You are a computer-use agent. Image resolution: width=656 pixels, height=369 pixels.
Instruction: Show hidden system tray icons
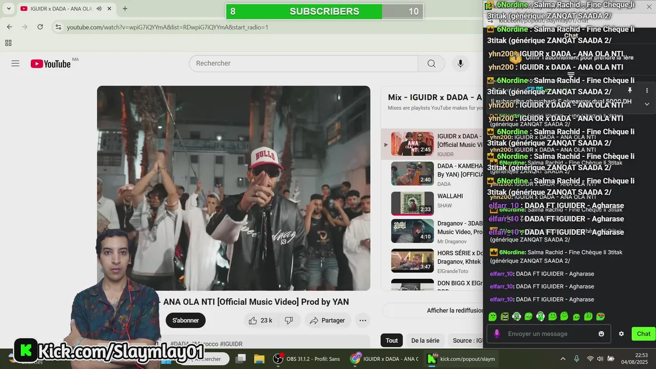tap(563, 359)
